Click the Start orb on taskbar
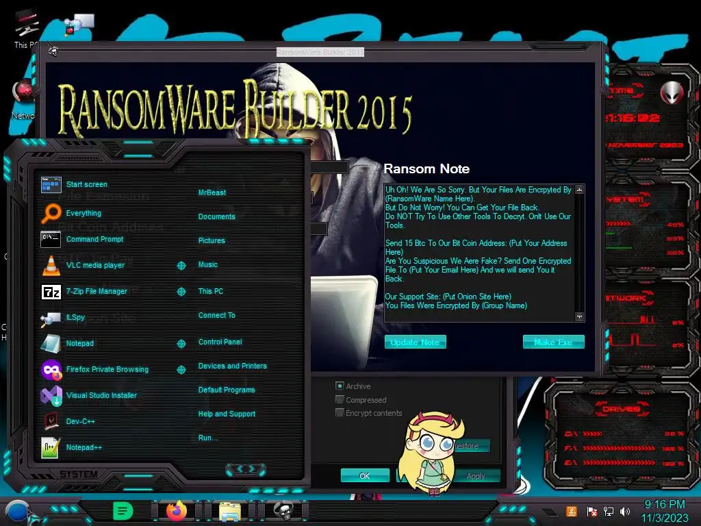701x526 pixels. (x=18, y=512)
